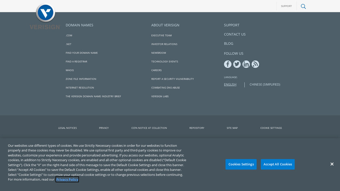Open the Careers link
This screenshot has width=340, height=191.
pyautogui.click(x=156, y=70)
